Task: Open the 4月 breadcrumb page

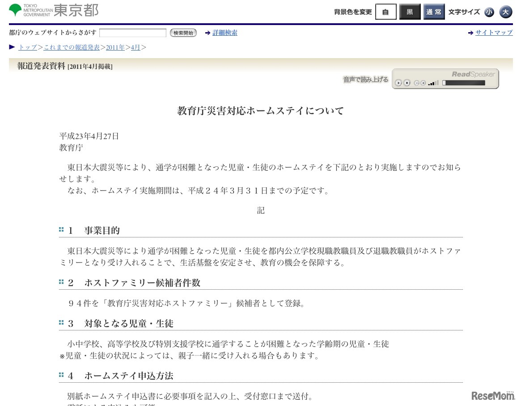Action: tap(135, 47)
